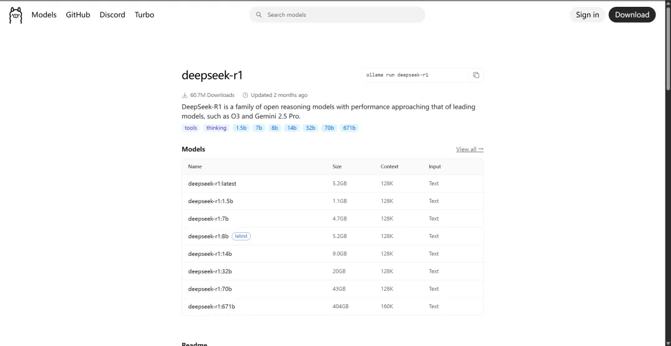Click the Models section heading
Screen dimensions: 671x346
click(193, 149)
